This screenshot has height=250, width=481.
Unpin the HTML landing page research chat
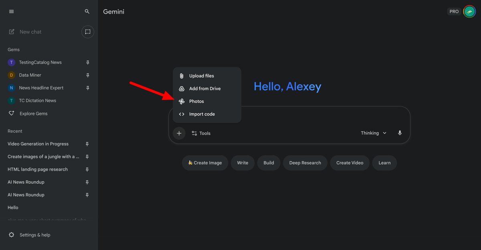click(87, 169)
